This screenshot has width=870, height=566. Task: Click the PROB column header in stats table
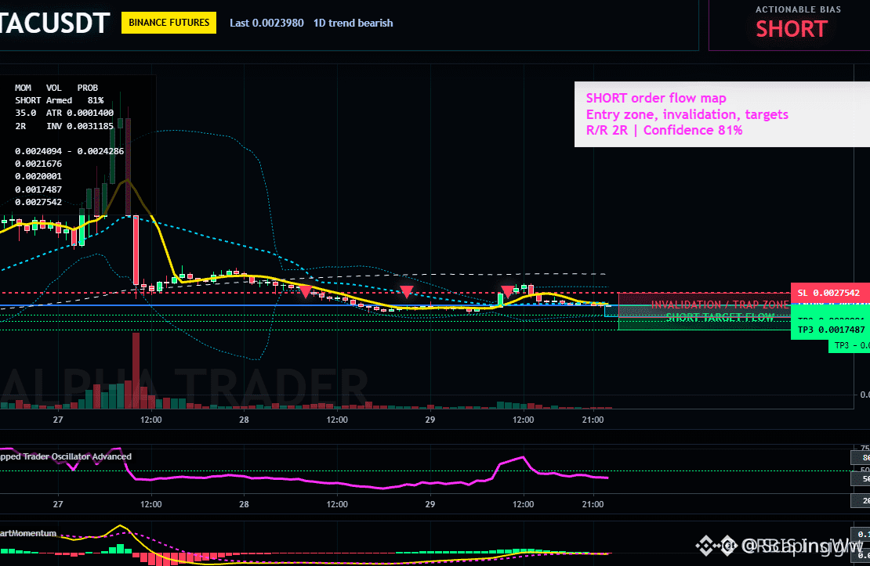coord(88,88)
